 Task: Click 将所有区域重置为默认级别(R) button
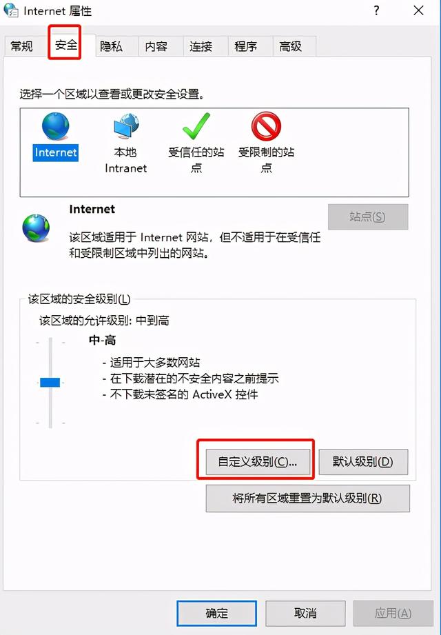307,498
